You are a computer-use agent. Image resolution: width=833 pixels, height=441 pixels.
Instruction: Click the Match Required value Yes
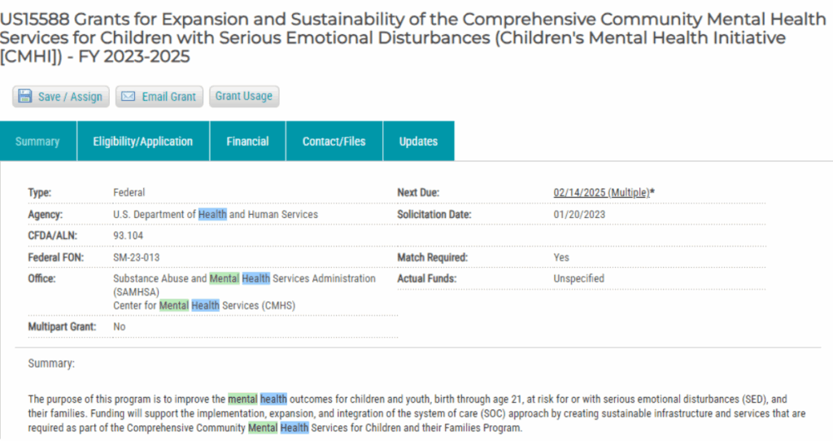561,257
